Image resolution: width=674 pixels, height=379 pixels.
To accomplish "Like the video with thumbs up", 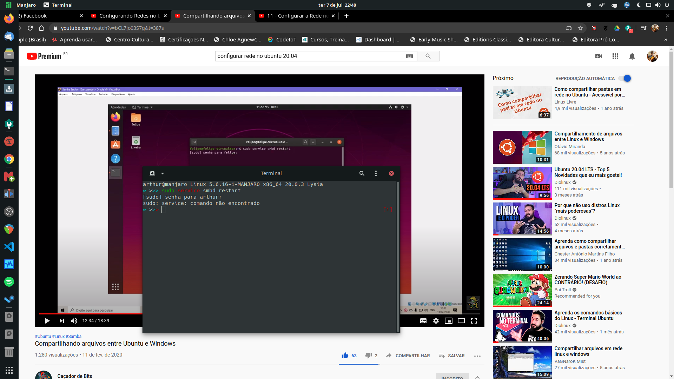I will [345, 355].
